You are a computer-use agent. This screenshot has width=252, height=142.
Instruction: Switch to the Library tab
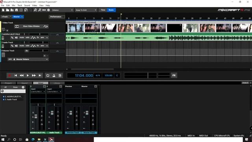[57, 83]
